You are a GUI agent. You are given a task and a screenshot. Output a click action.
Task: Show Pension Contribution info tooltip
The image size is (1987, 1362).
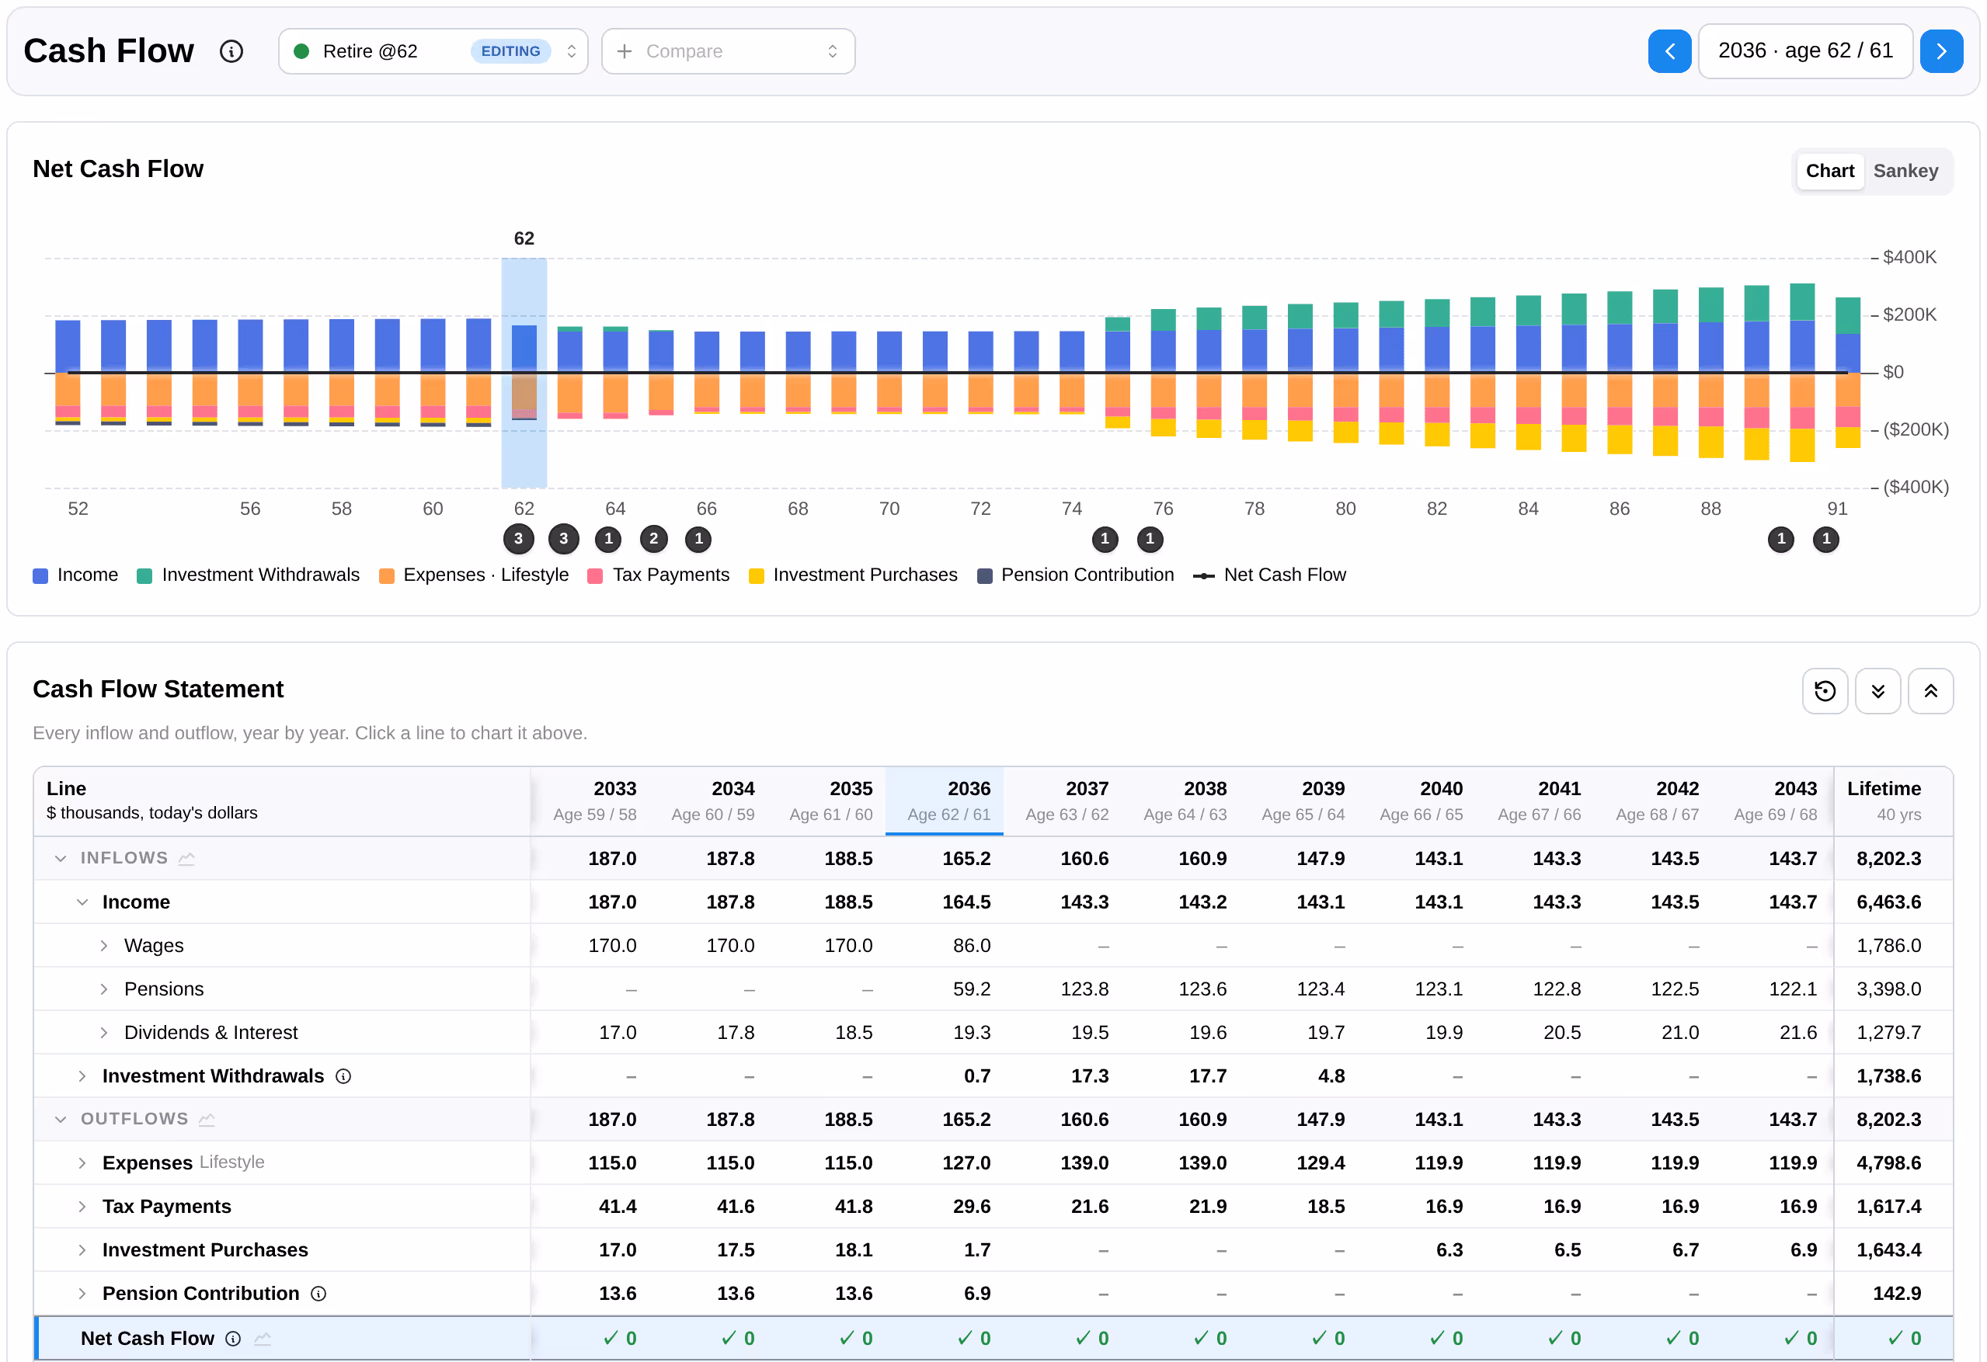pos(318,1294)
